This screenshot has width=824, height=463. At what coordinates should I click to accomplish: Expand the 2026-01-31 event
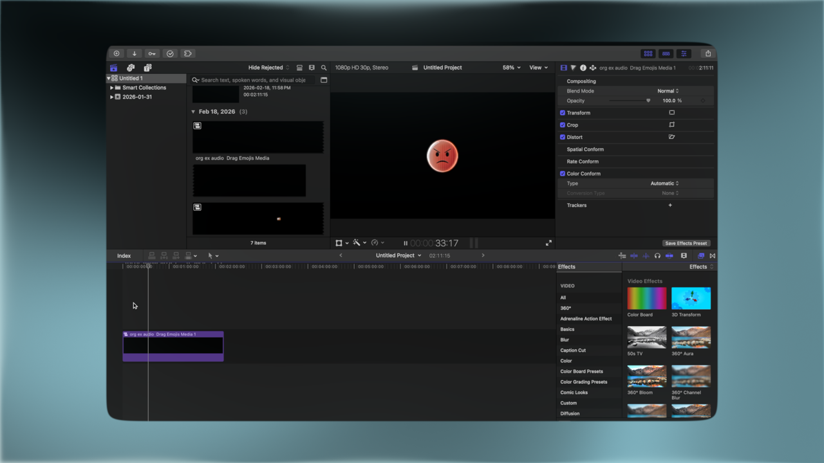click(x=111, y=97)
